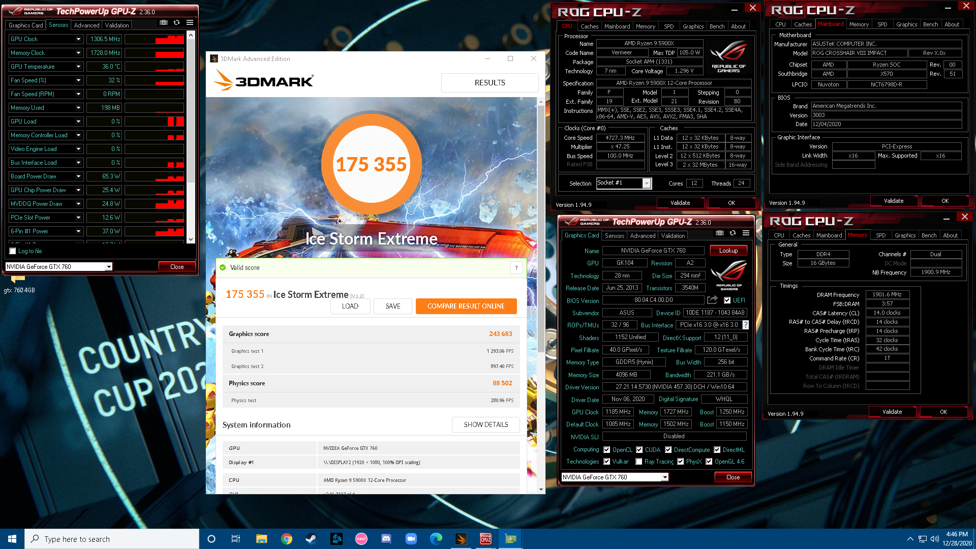Open Microsoft Edge from taskbar
Viewport: 976px width, 549px height.
coord(436,539)
